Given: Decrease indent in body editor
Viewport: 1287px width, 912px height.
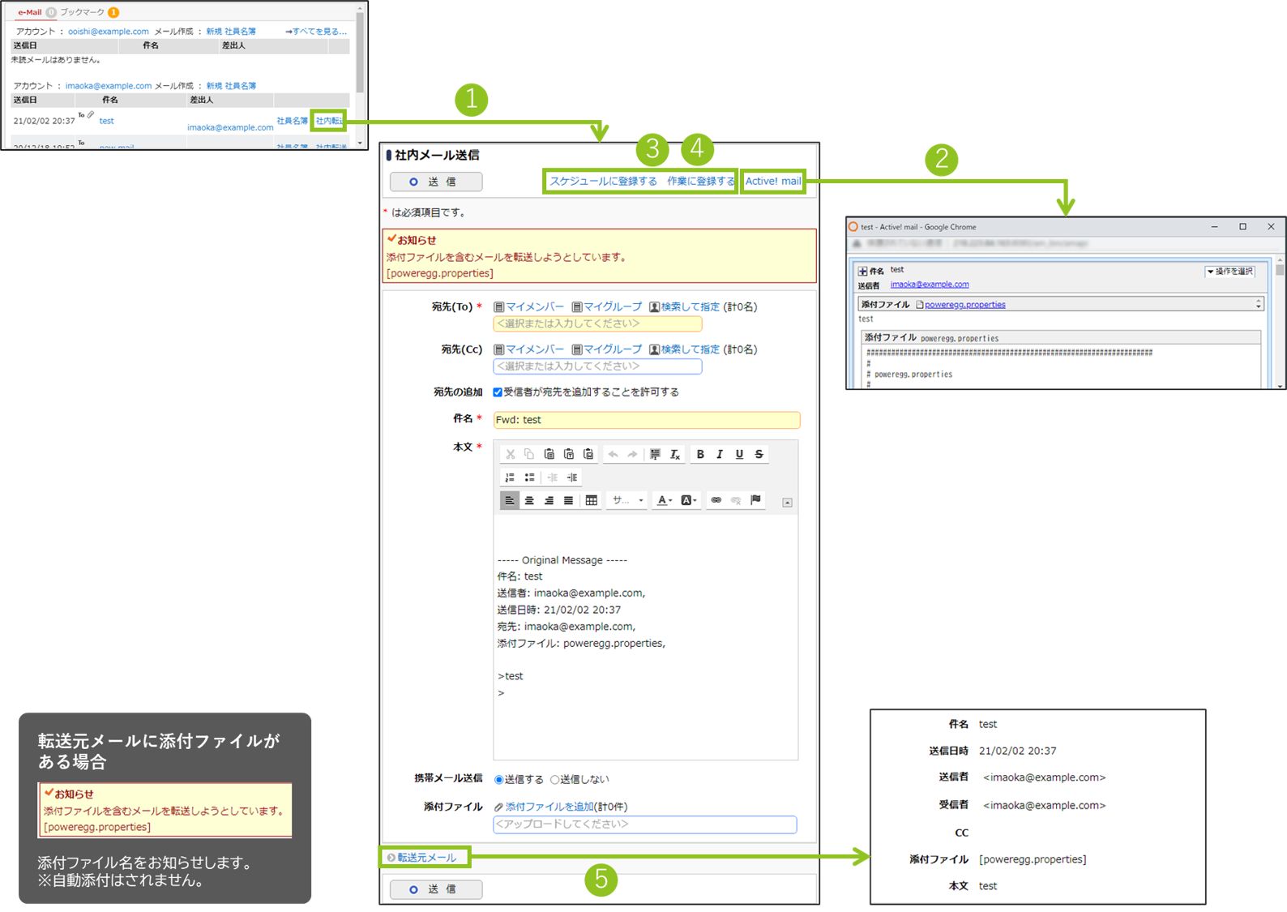Looking at the screenshot, I should click(x=553, y=477).
